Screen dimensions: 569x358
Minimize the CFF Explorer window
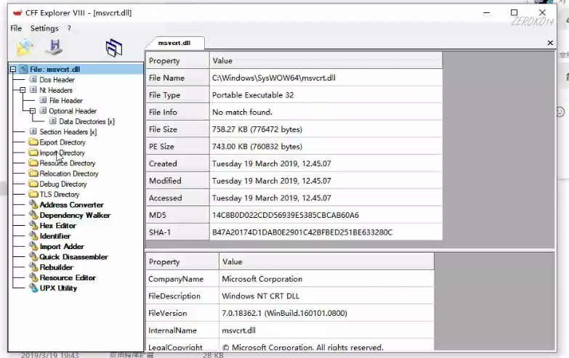[487, 12]
